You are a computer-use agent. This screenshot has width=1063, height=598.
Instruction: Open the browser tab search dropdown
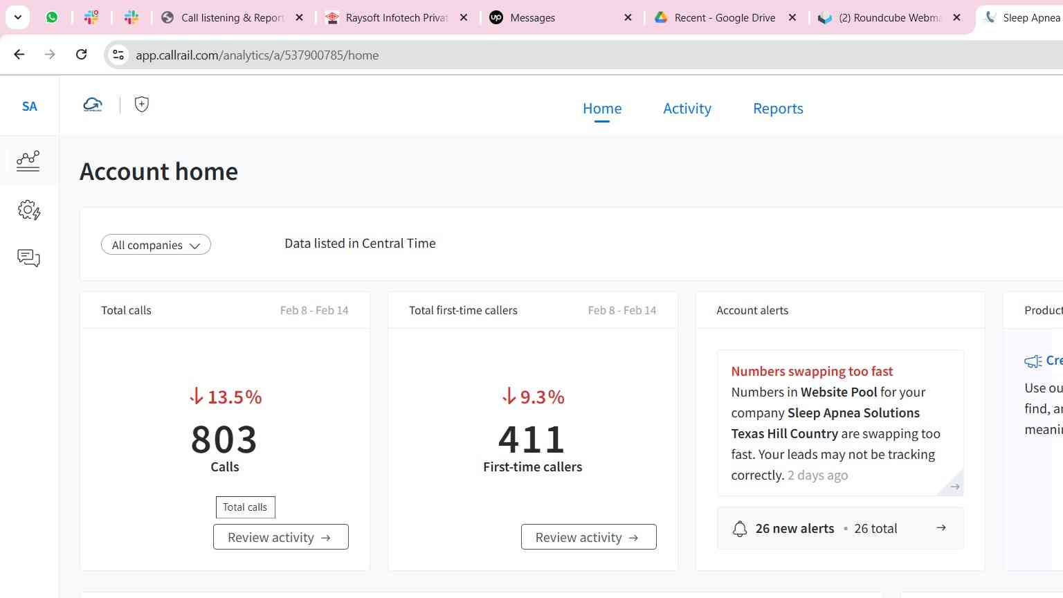17,17
